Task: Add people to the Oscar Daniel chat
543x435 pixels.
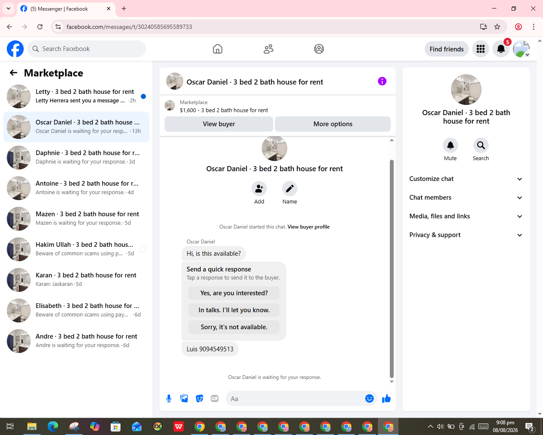Action: click(x=259, y=189)
